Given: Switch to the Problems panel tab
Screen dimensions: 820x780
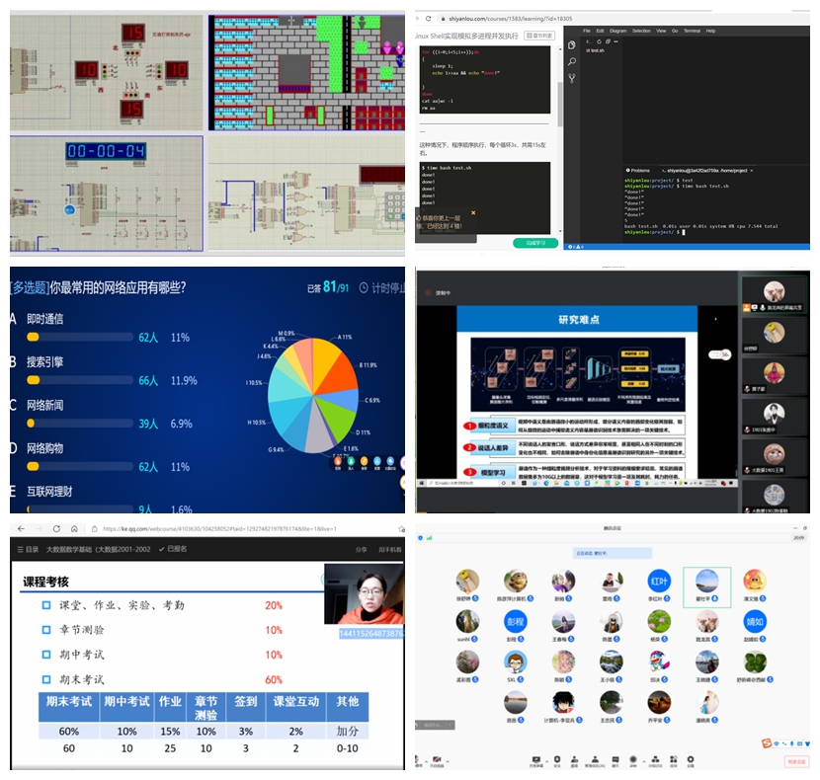Looking at the screenshot, I should 639,171.
